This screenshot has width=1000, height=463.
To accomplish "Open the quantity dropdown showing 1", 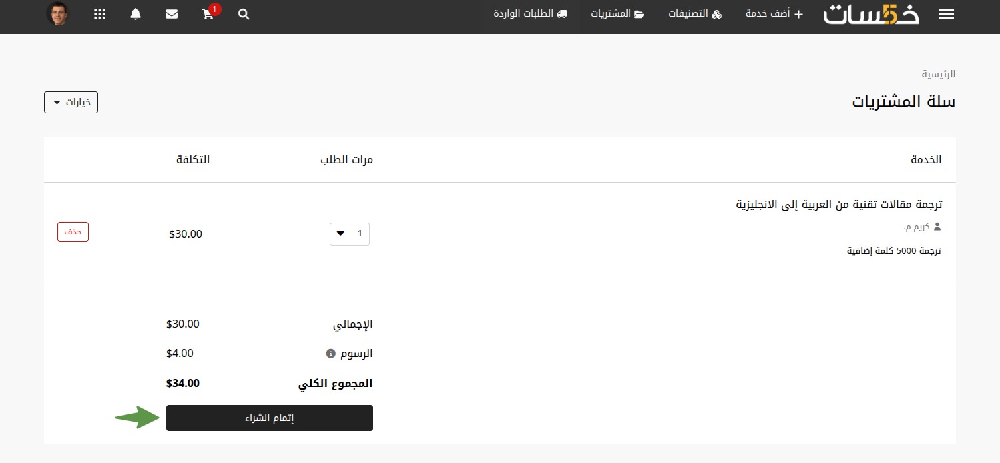I will (350, 234).
